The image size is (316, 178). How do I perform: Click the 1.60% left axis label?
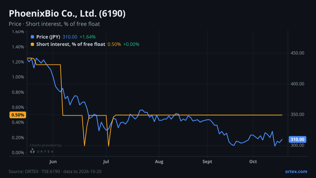(18, 32)
